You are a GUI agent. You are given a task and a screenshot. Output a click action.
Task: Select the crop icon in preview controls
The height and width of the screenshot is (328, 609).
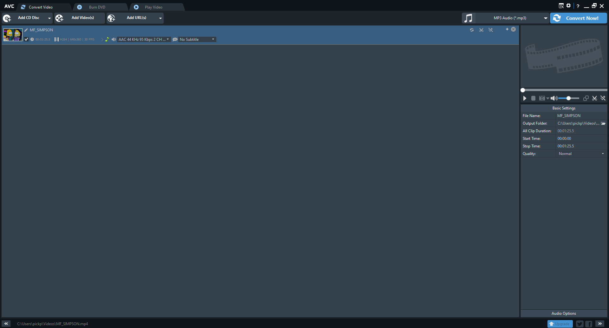(586, 98)
